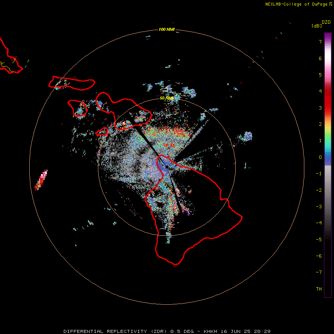Screen dimensions: 334x334
Task: Click the -1 value on the colorbar scale
Action: point(319,174)
